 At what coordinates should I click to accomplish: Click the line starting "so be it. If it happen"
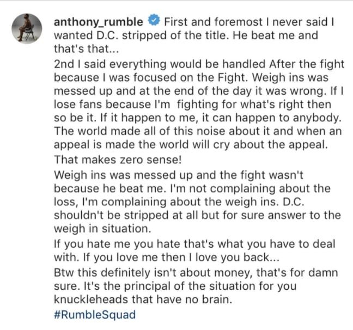[x=197, y=118]
